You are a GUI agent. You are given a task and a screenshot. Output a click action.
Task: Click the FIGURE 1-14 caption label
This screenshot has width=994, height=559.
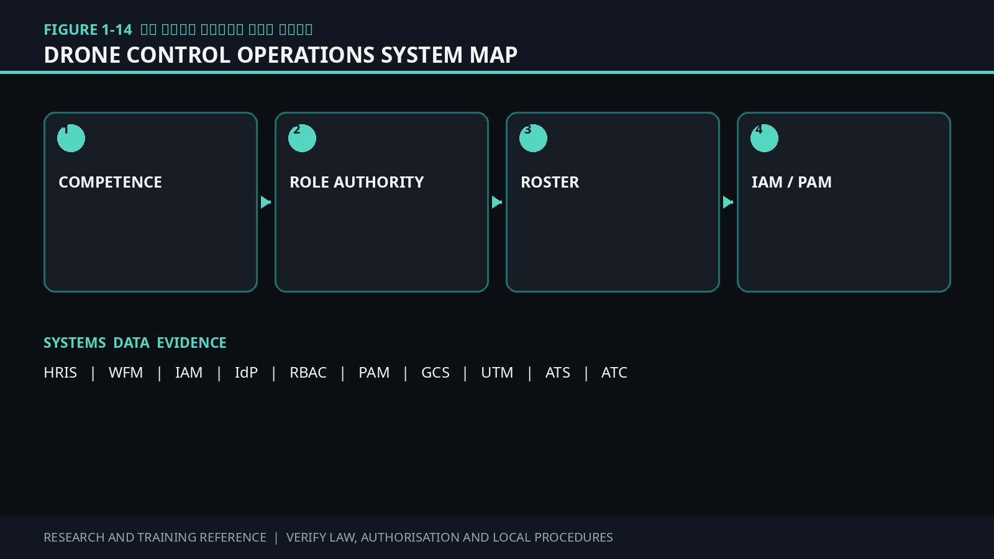click(88, 30)
